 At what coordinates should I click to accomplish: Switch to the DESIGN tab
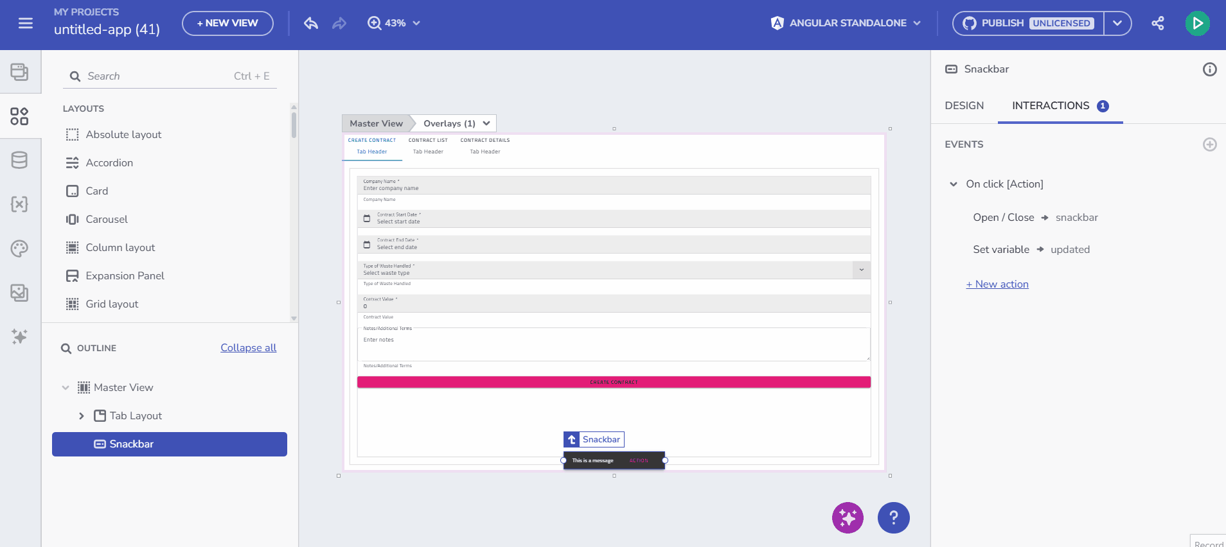point(964,106)
